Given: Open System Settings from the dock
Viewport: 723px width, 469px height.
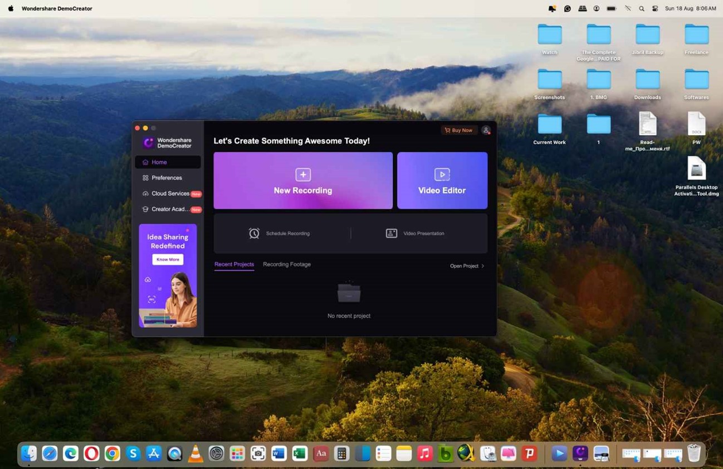Looking at the screenshot, I should point(216,454).
